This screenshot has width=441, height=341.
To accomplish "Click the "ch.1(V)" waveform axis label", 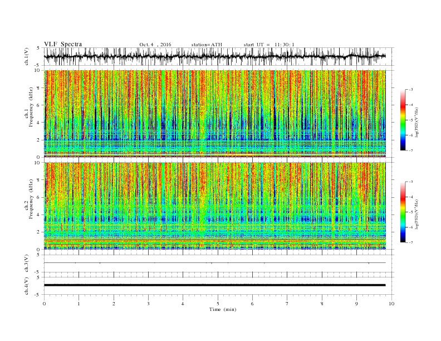I will coord(26,56).
